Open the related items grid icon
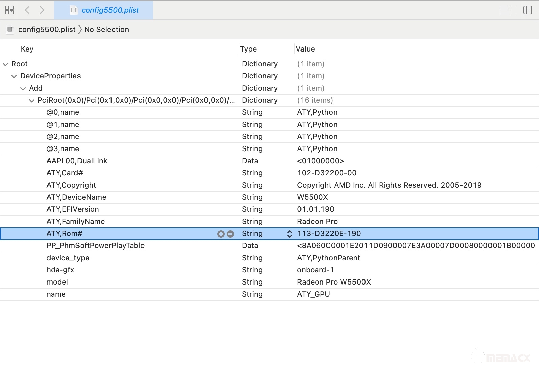 (x=9, y=10)
